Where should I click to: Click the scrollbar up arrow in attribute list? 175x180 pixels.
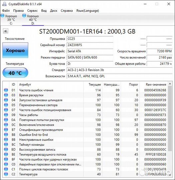[170, 84]
